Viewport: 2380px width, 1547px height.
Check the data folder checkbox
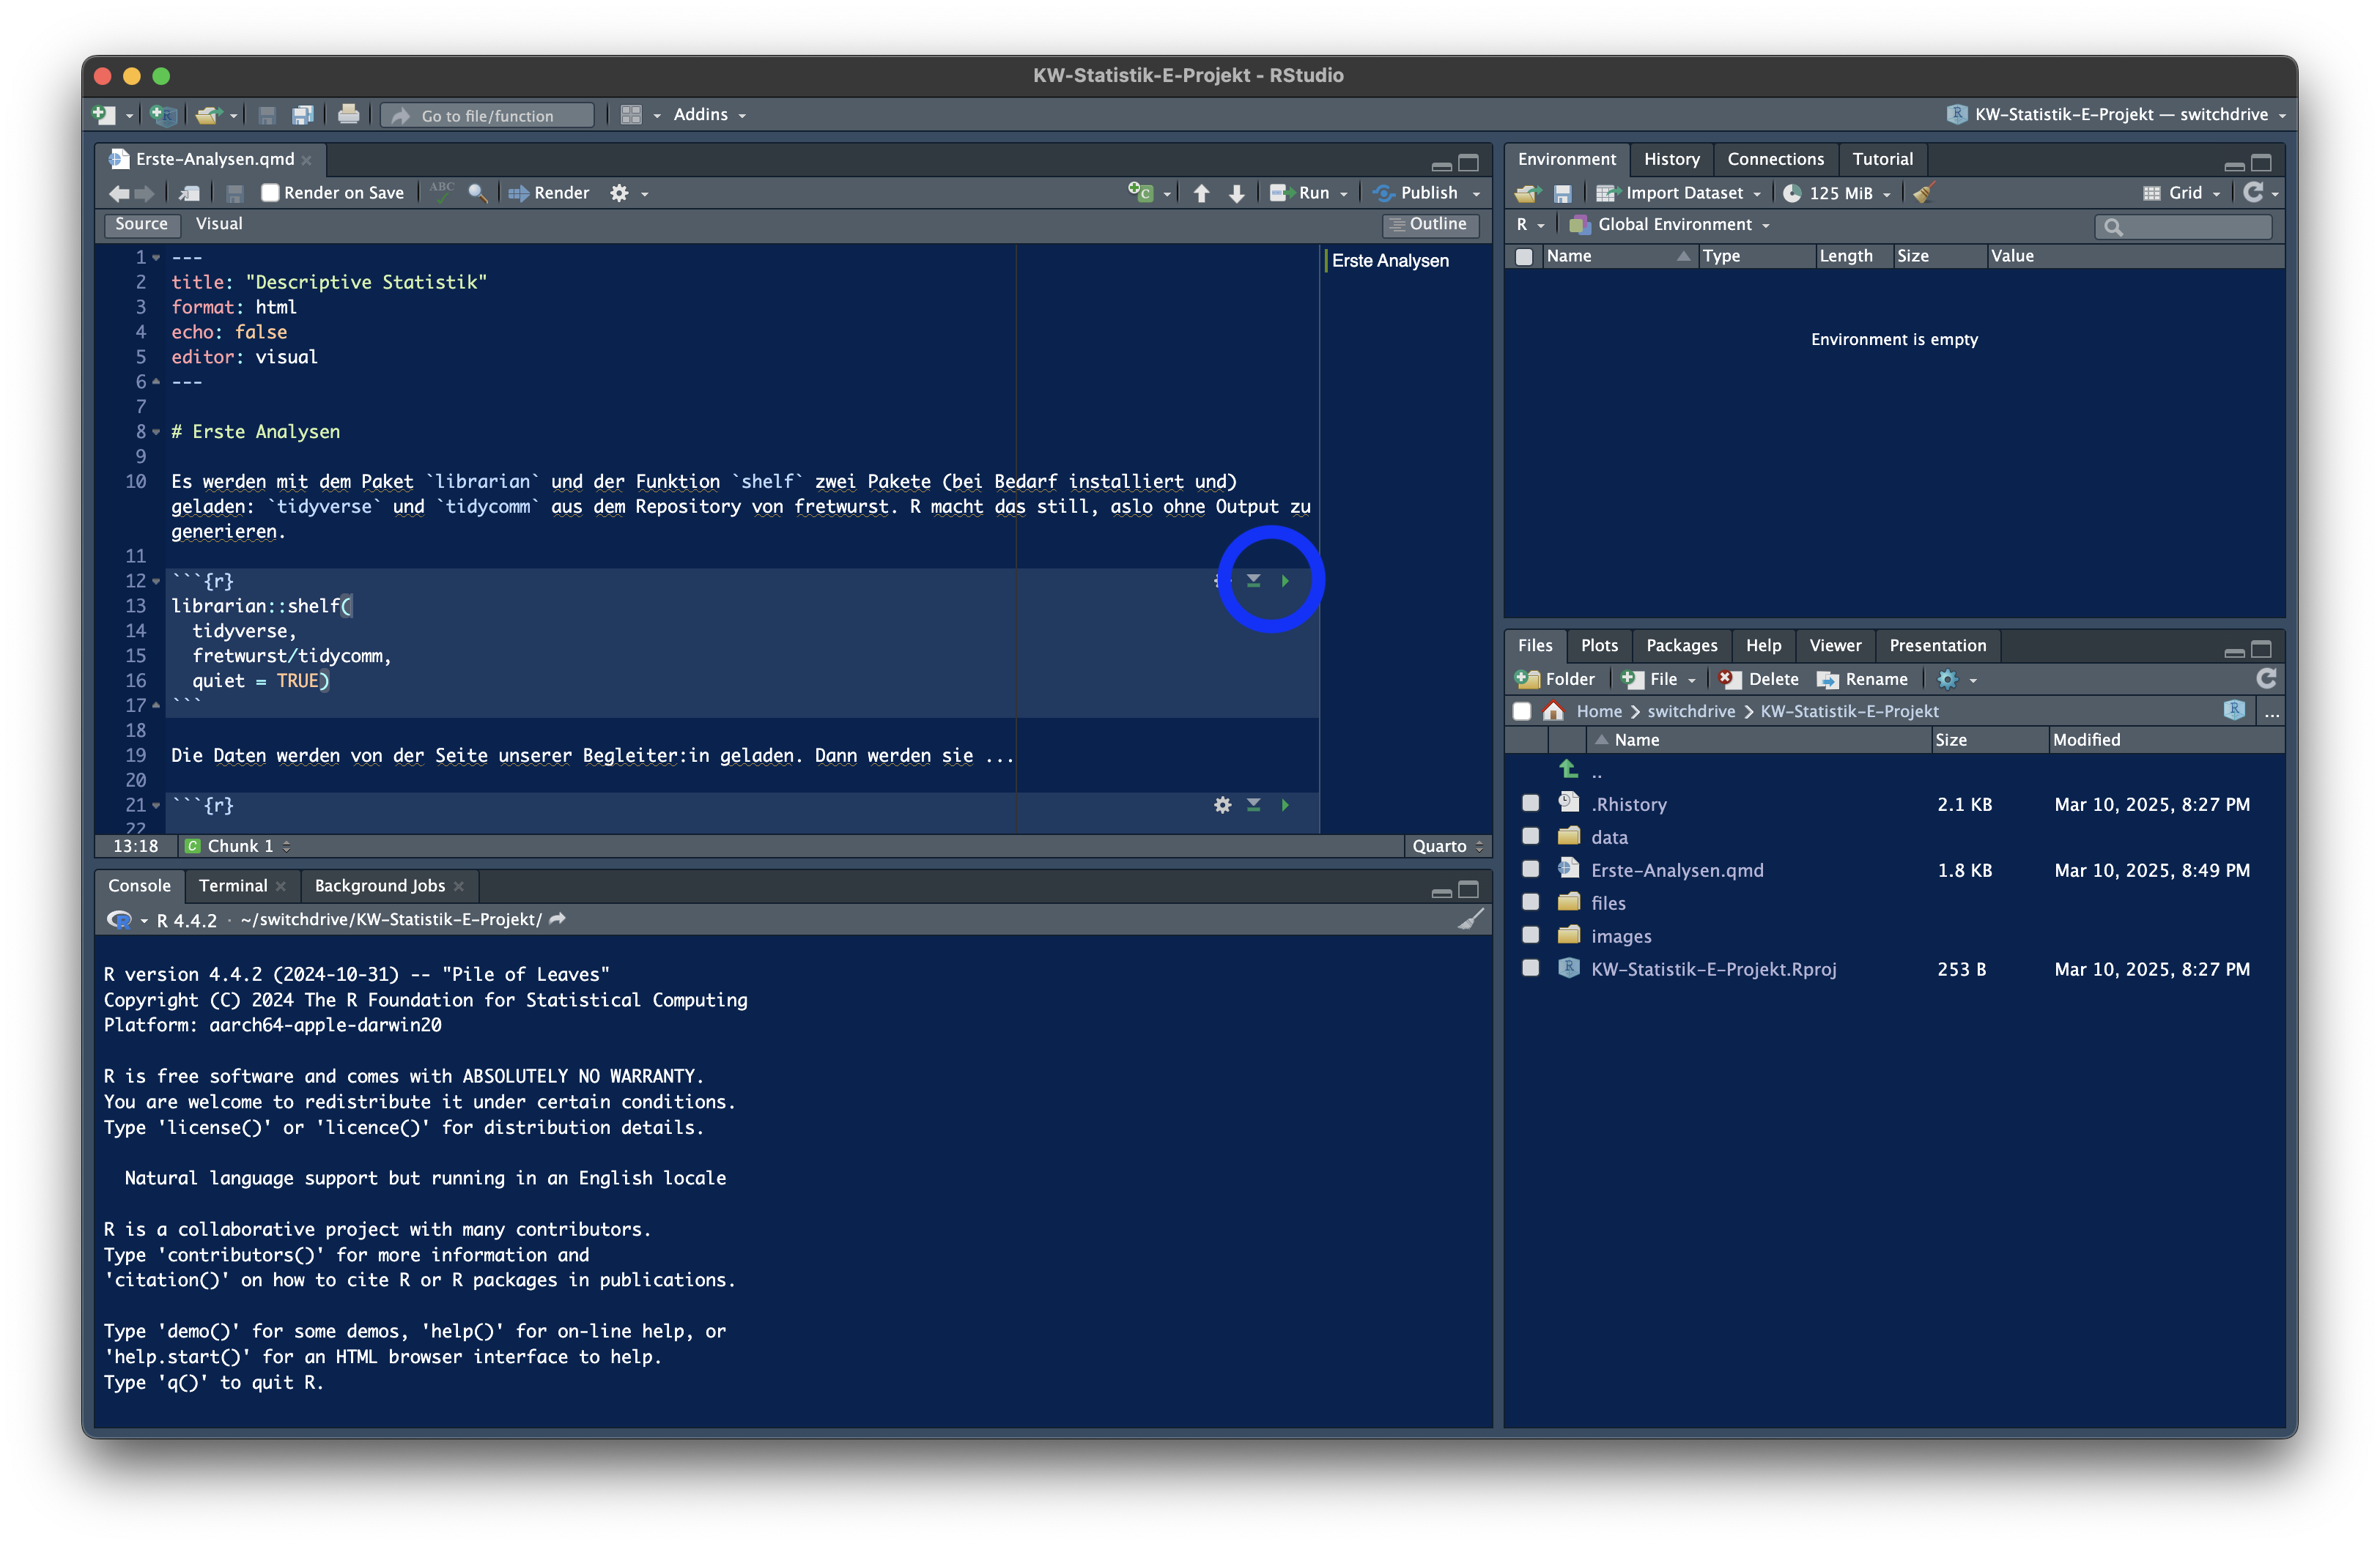1530,836
